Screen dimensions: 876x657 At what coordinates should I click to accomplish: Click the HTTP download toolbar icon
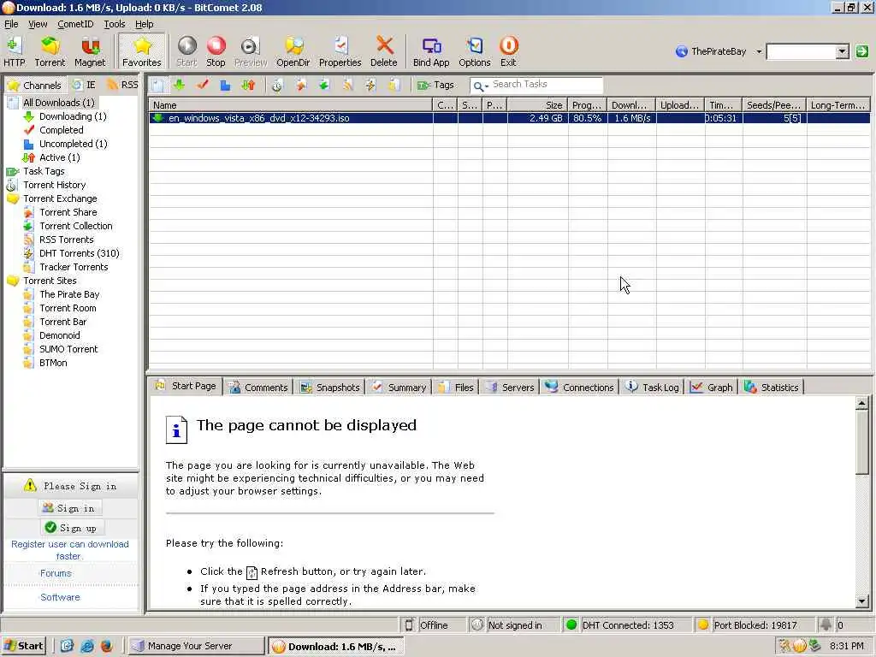pyautogui.click(x=15, y=50)
